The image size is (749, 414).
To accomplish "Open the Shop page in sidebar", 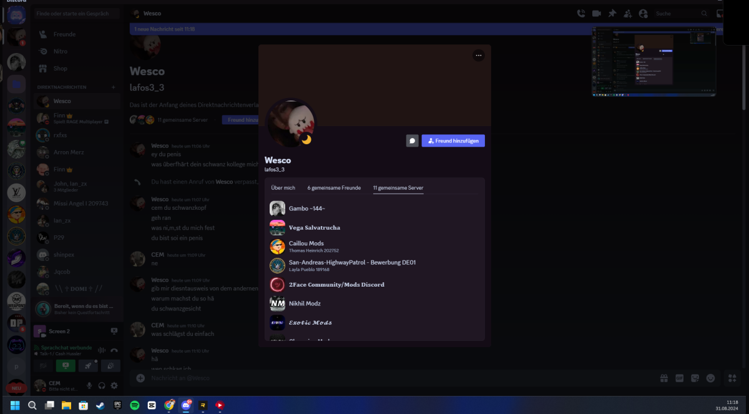I will (x=77, y=69).
